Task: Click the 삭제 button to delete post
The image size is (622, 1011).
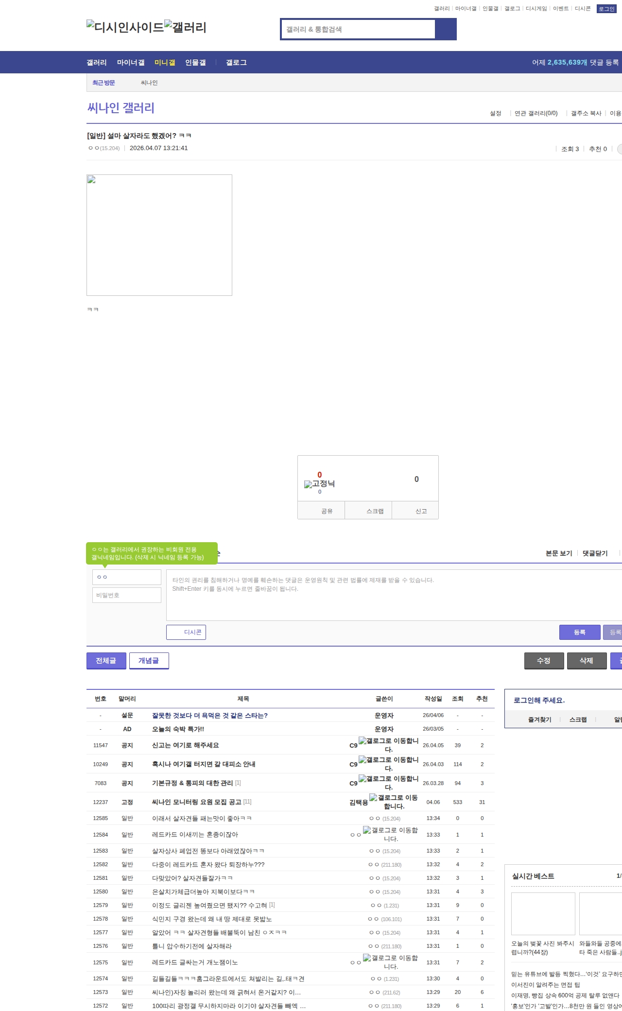Action: click(x=587, y=661)
